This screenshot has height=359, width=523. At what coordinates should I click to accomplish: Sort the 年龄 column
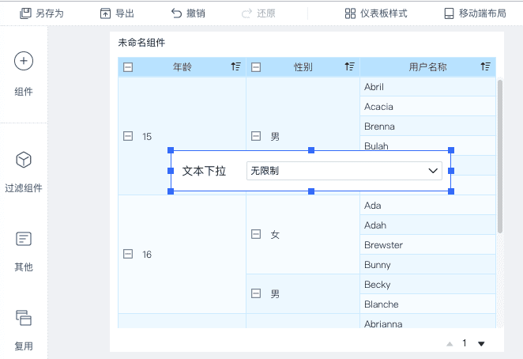coord(235,67)
